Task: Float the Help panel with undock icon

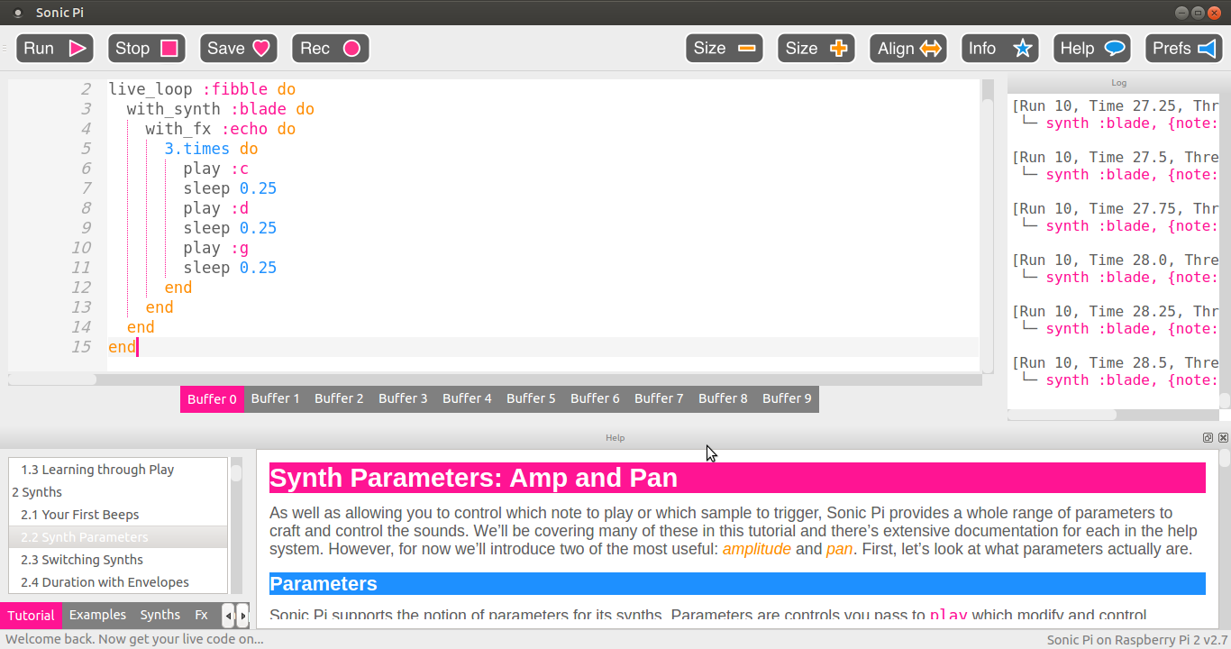Action: point(1208,438)
